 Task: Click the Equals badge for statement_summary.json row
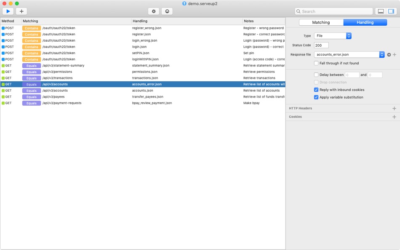coord(32,66)
